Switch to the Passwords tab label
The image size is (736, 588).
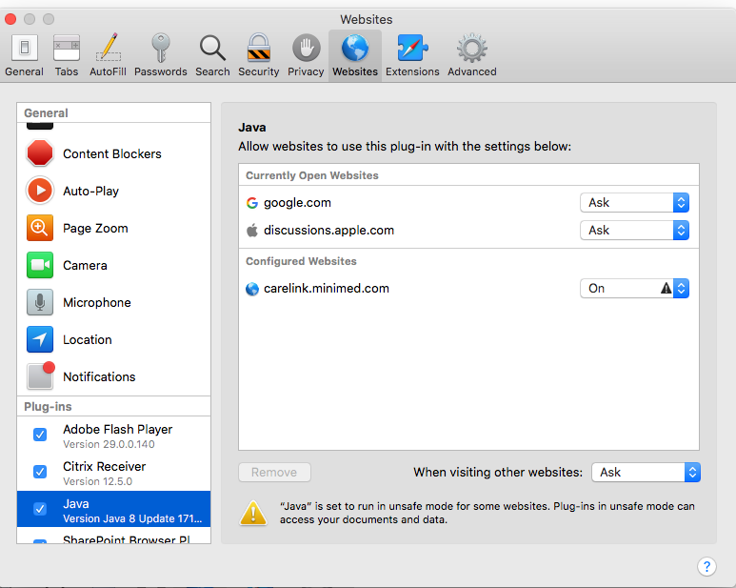[161, 71]
